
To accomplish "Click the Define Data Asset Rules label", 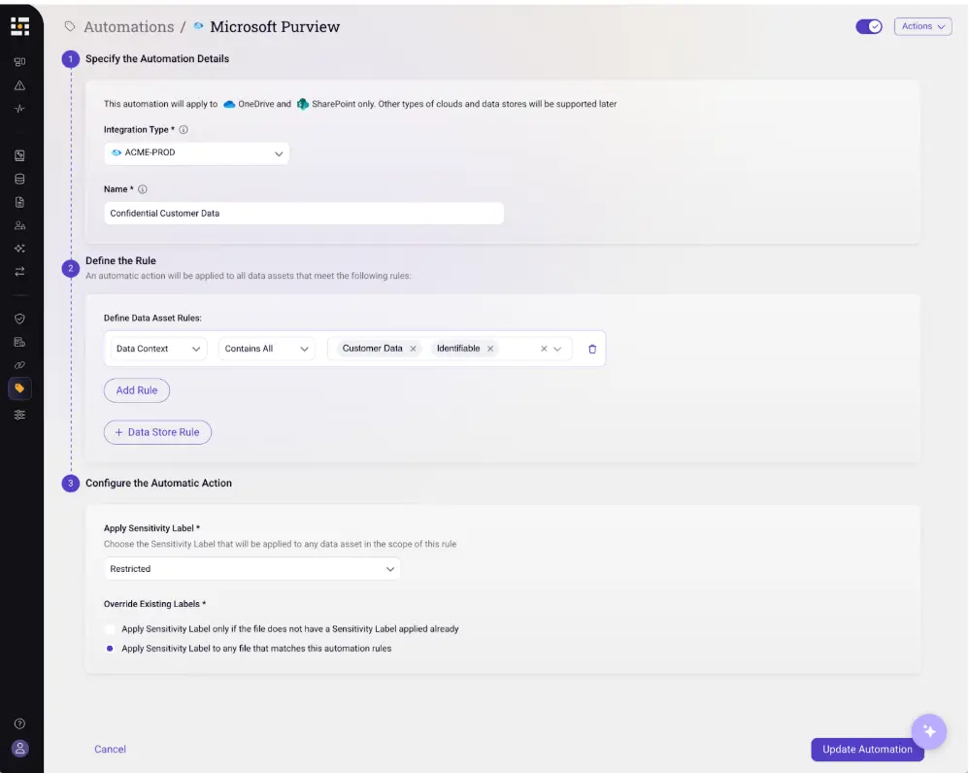I will tap(152, 319).
